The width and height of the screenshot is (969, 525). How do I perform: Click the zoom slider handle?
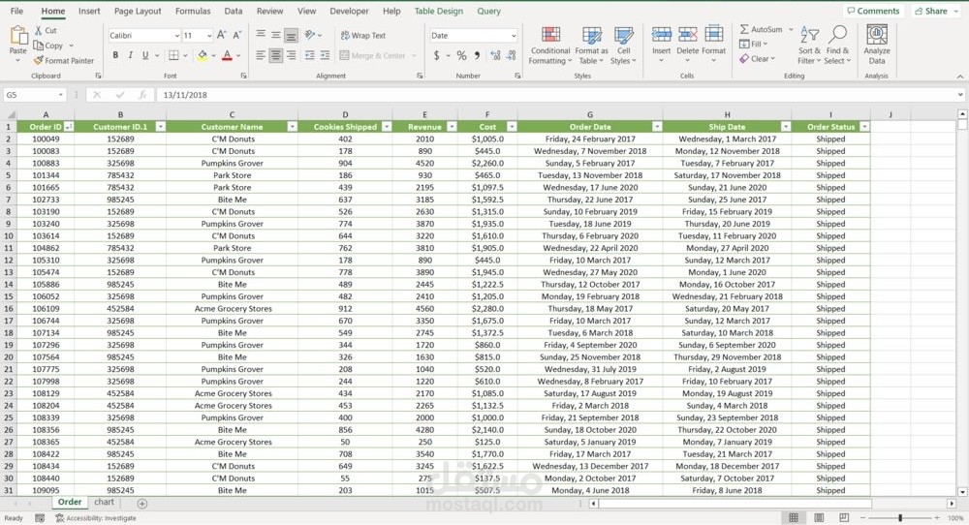coord(900,517)
